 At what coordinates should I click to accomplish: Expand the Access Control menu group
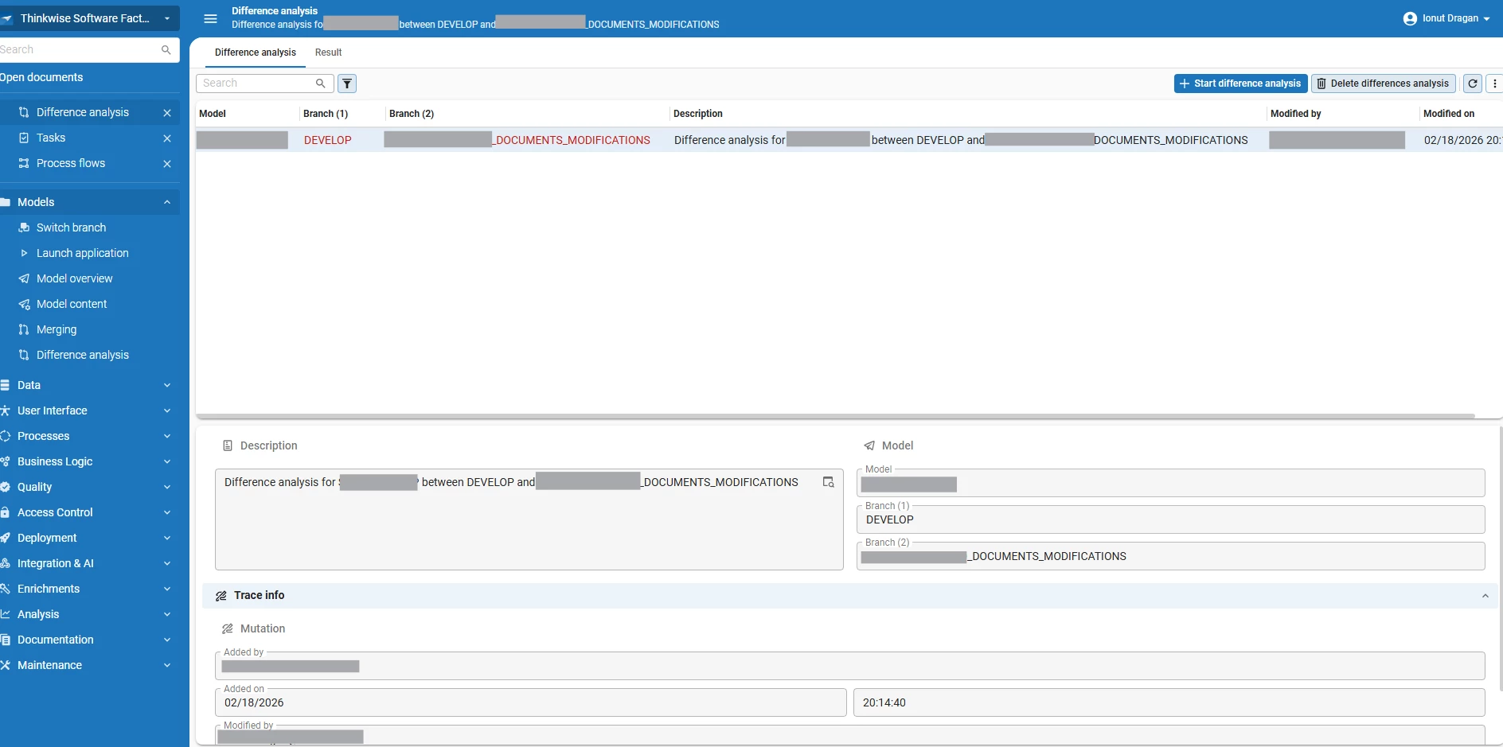167,512
